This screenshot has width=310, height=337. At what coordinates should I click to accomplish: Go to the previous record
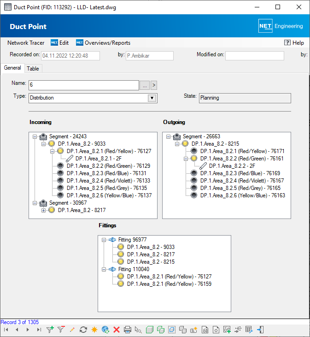coord(17,330)
